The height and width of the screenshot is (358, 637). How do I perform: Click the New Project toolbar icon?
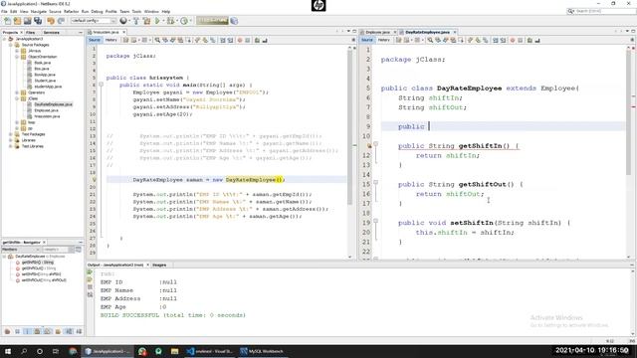pos(18,21)
